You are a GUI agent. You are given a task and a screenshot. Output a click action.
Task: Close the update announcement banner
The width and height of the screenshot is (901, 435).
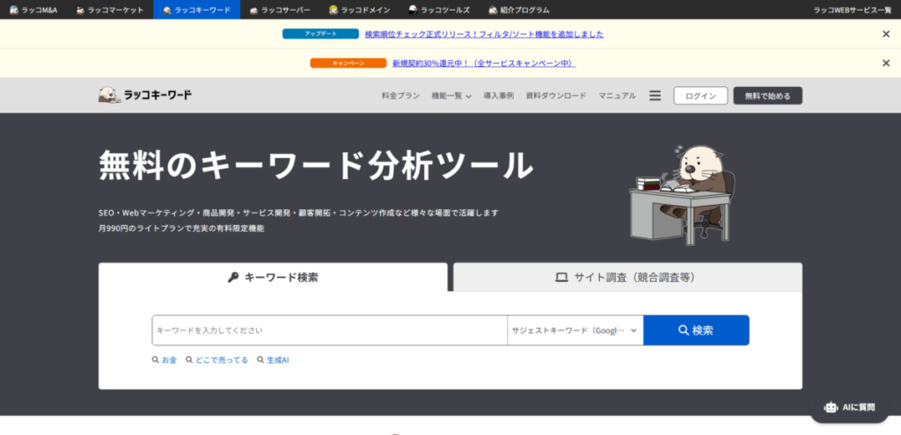(x=885, y=34)
